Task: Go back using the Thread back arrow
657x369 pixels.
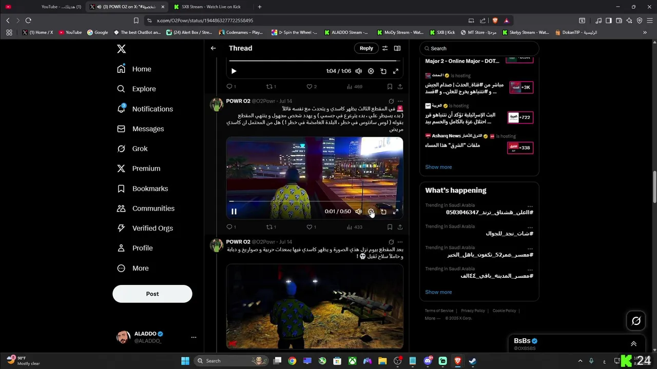Action: click(213, 48)
